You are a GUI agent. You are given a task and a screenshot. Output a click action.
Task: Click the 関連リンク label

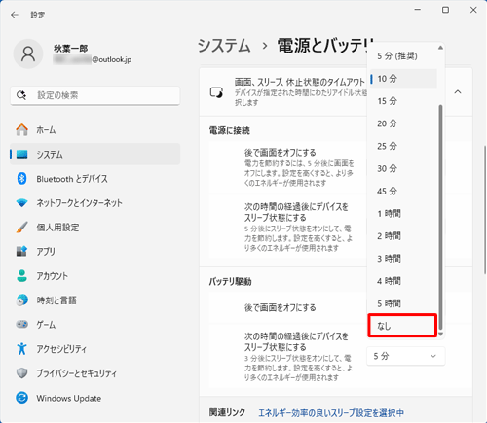point(227,412)
